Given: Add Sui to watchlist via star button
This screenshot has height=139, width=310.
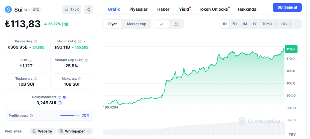Looking at the screenshot, I should [72, 9].
